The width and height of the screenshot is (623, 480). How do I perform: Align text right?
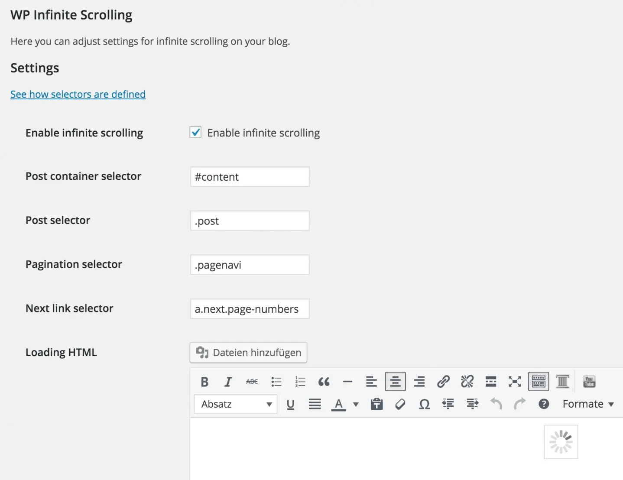click(419, 382)
